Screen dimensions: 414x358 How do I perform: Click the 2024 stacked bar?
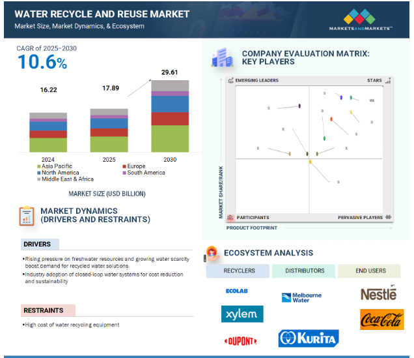point(48,132)
